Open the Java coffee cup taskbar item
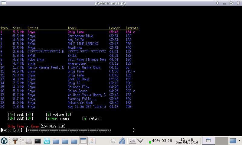 (x=92, y=141)
